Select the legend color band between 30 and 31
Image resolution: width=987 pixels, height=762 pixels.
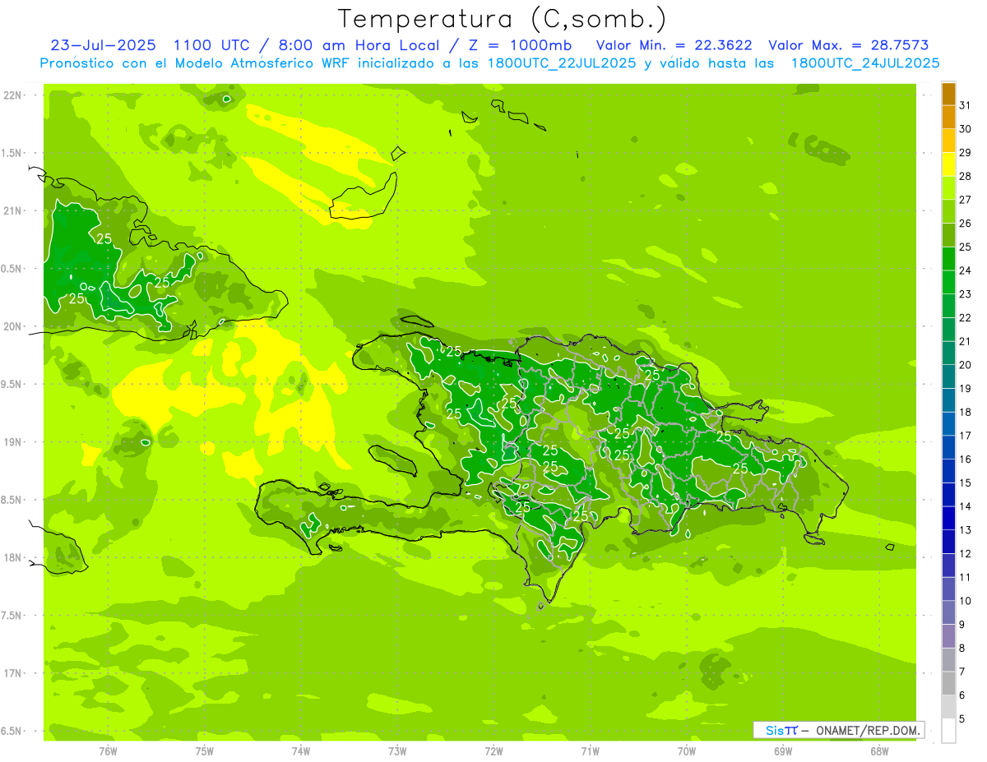point(948,117)
